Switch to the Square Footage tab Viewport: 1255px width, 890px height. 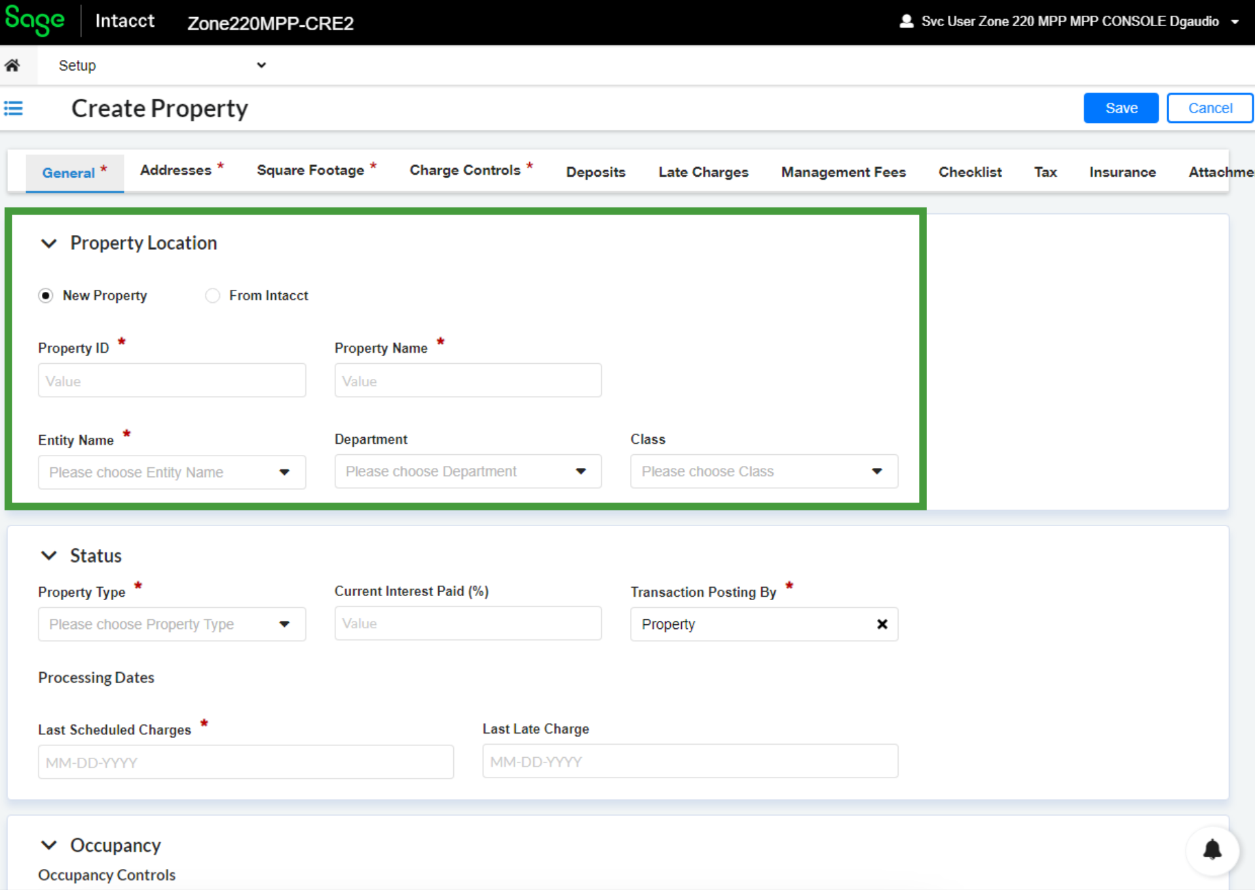(x=316, y=170)
